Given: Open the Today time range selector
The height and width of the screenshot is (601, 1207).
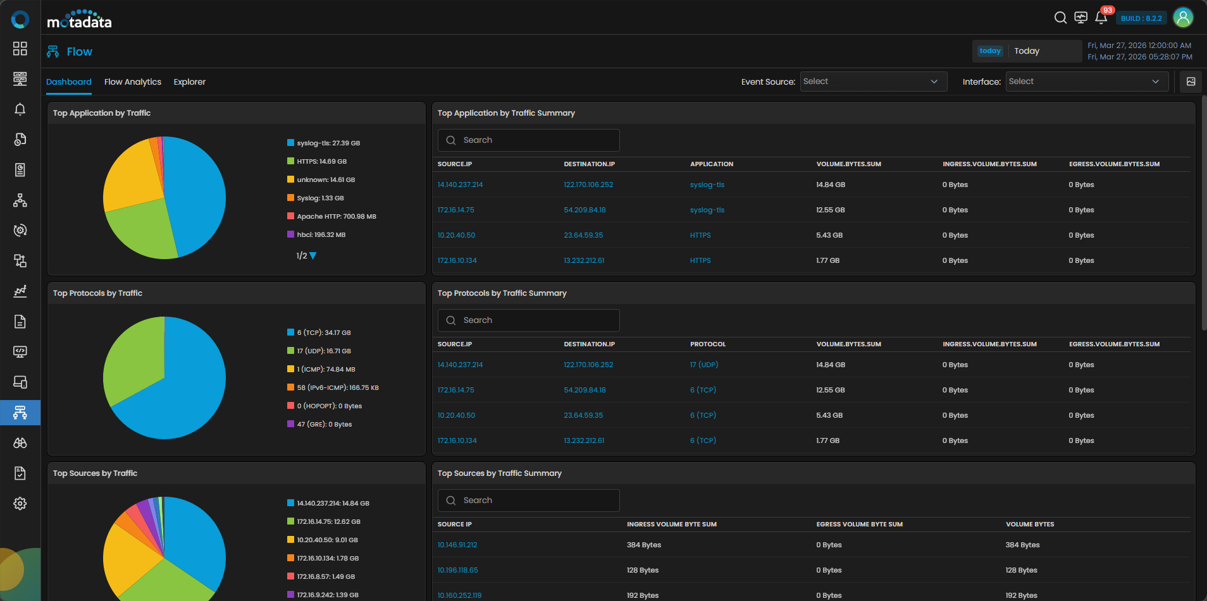Looking at the screenshot, I should (x=1027, y=51).
